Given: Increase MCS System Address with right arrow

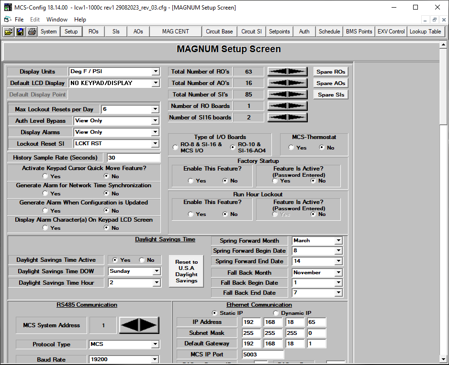Looking at the screenshot, I should (149, 325).
